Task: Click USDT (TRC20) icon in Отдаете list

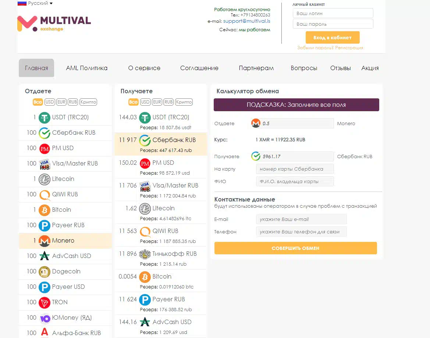Action: tap(44, 118)
